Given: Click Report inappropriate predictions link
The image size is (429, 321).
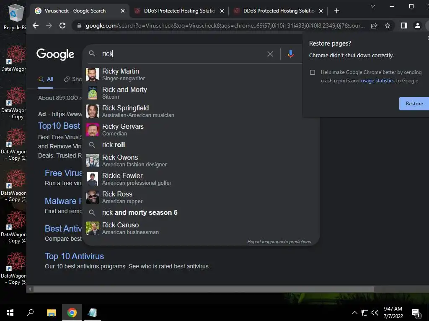Looking at the screenshot, I should point(279,242).
